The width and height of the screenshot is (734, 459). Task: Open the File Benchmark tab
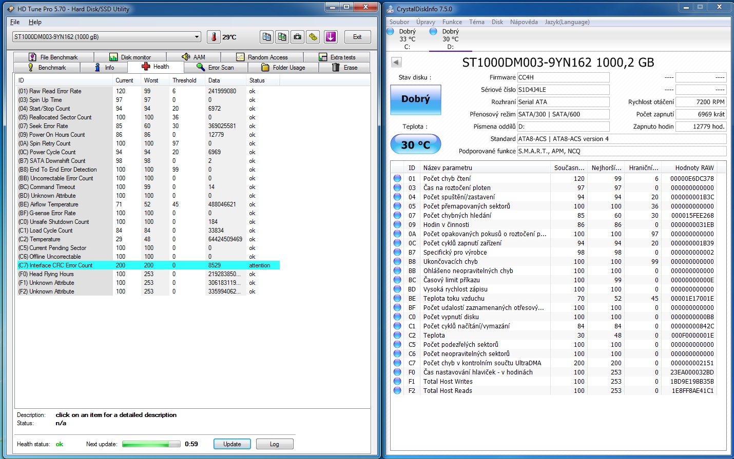pos(53,57)
